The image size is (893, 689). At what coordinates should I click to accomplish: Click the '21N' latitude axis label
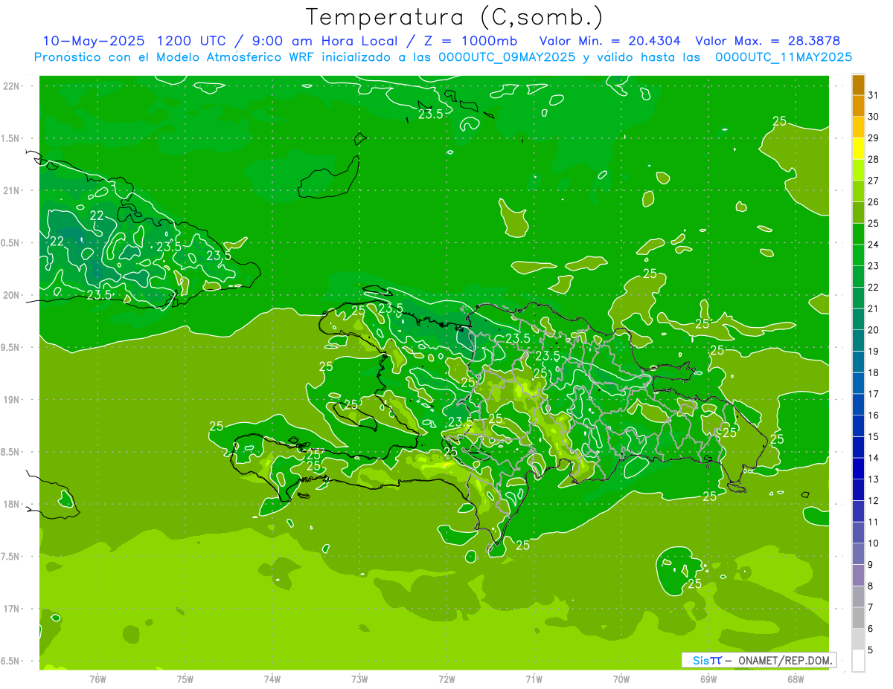click(x=11, y=191)
